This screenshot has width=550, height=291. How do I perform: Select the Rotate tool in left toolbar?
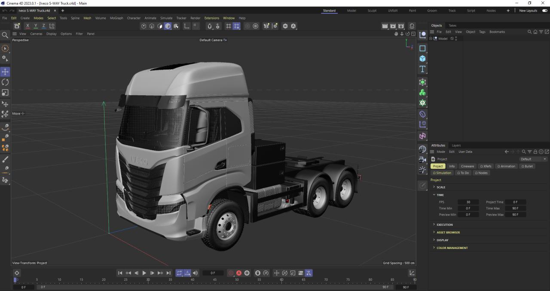(x=5, y=82)
